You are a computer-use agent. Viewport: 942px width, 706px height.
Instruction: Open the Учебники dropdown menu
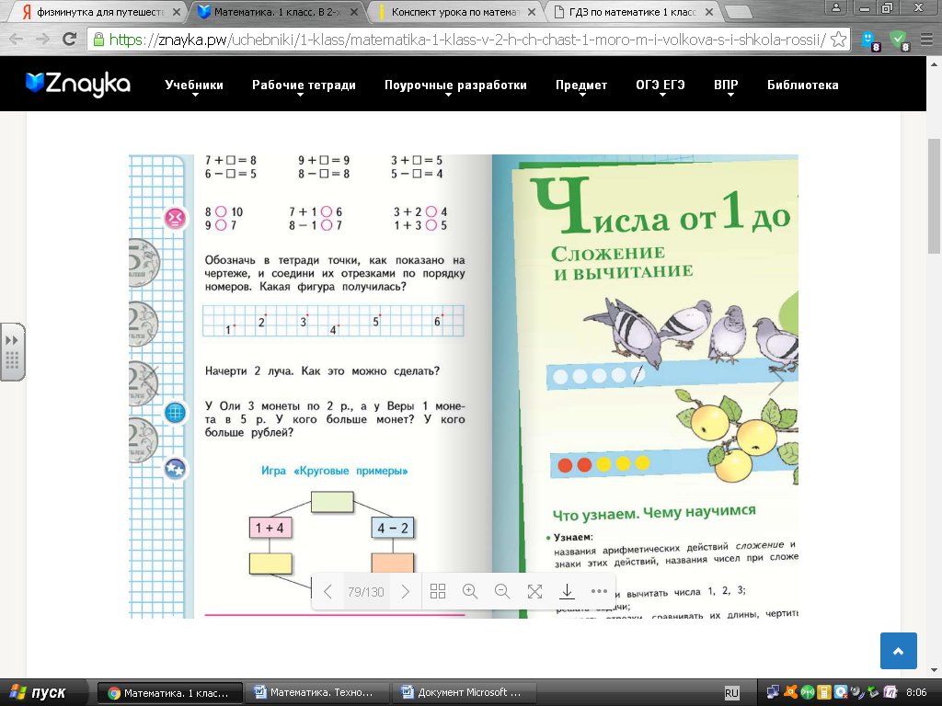[194, 85]
